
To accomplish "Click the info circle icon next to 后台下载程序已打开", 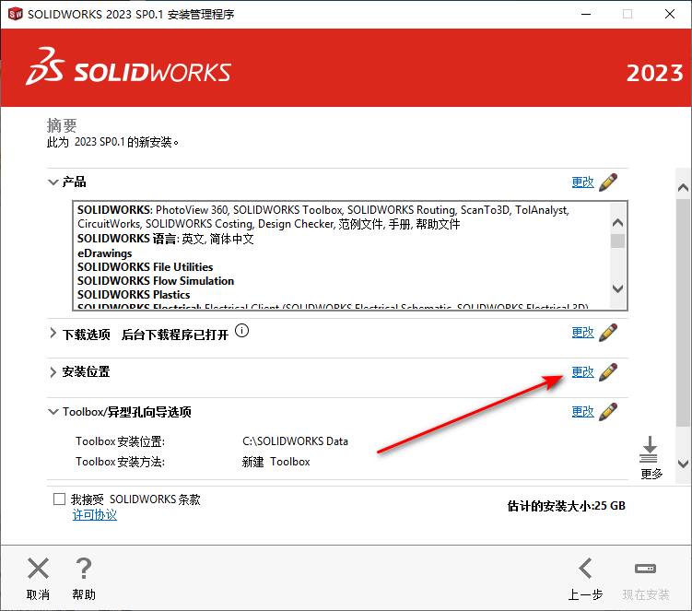I will (241, 330).
